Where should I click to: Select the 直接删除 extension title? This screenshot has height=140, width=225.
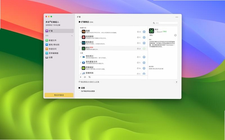(x=90, y=37)
